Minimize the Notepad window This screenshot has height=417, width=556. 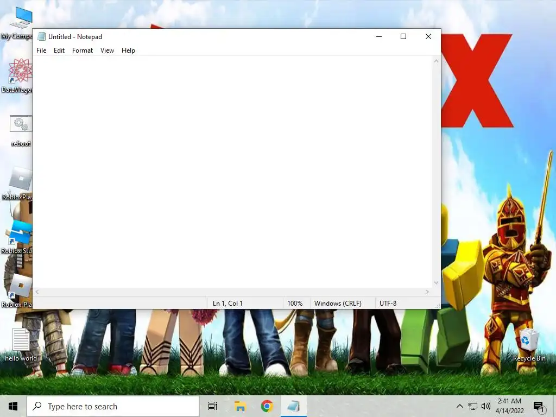click(x=379, y=36)
